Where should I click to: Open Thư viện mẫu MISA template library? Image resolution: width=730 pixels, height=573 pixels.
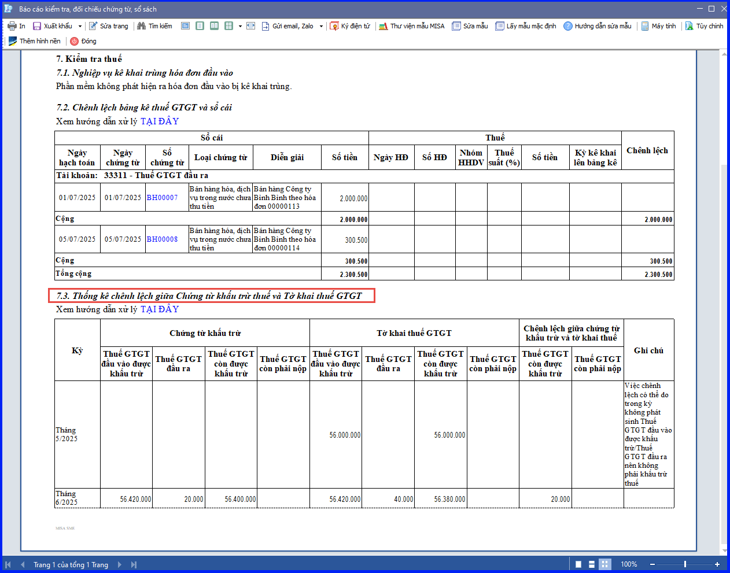pyautogui.click(x=412, y=26)
